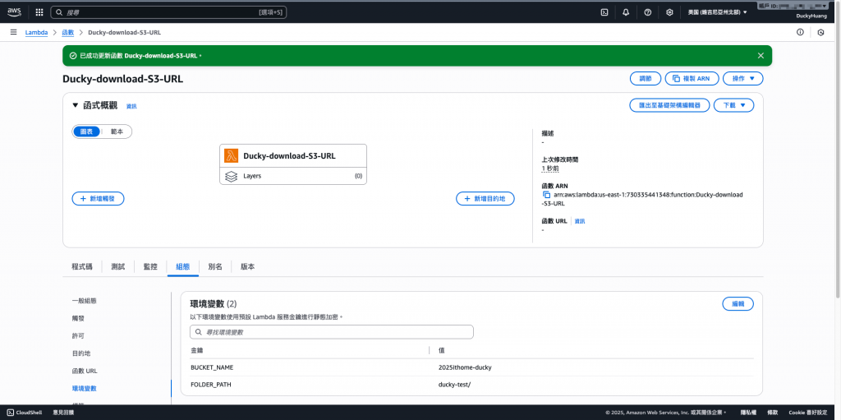Open the 資訊 link beside 函式概觀
Image resolution: width=841 pixels, height=420 pixels.
click(x=131, y=106)
